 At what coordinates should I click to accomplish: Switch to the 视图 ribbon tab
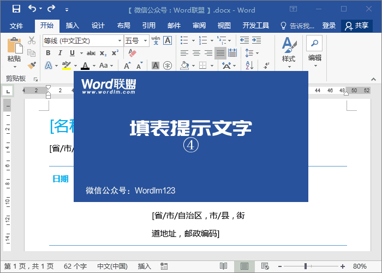pyautogui.click(x=224, y=25)
